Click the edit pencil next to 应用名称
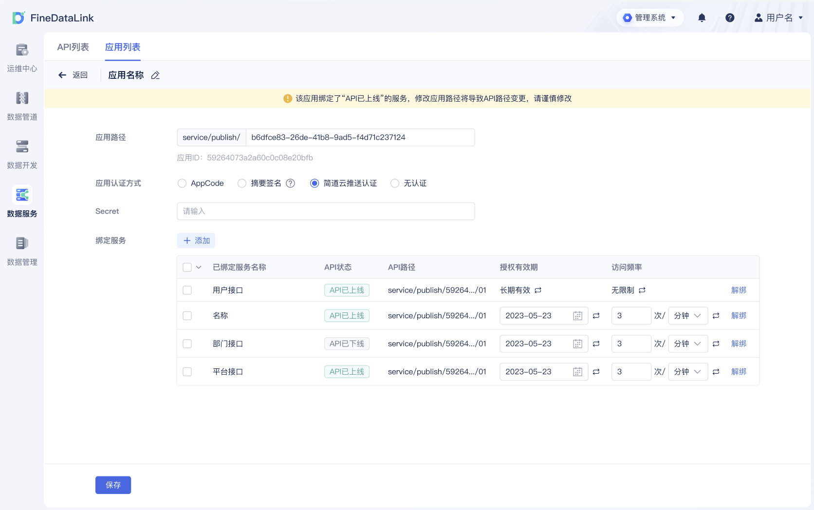 (x=155, y=75)
